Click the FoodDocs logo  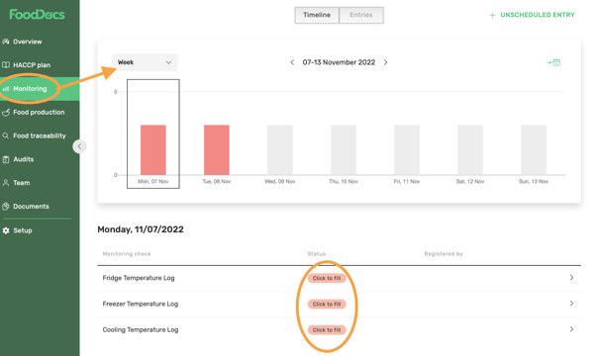click(37, 15)
